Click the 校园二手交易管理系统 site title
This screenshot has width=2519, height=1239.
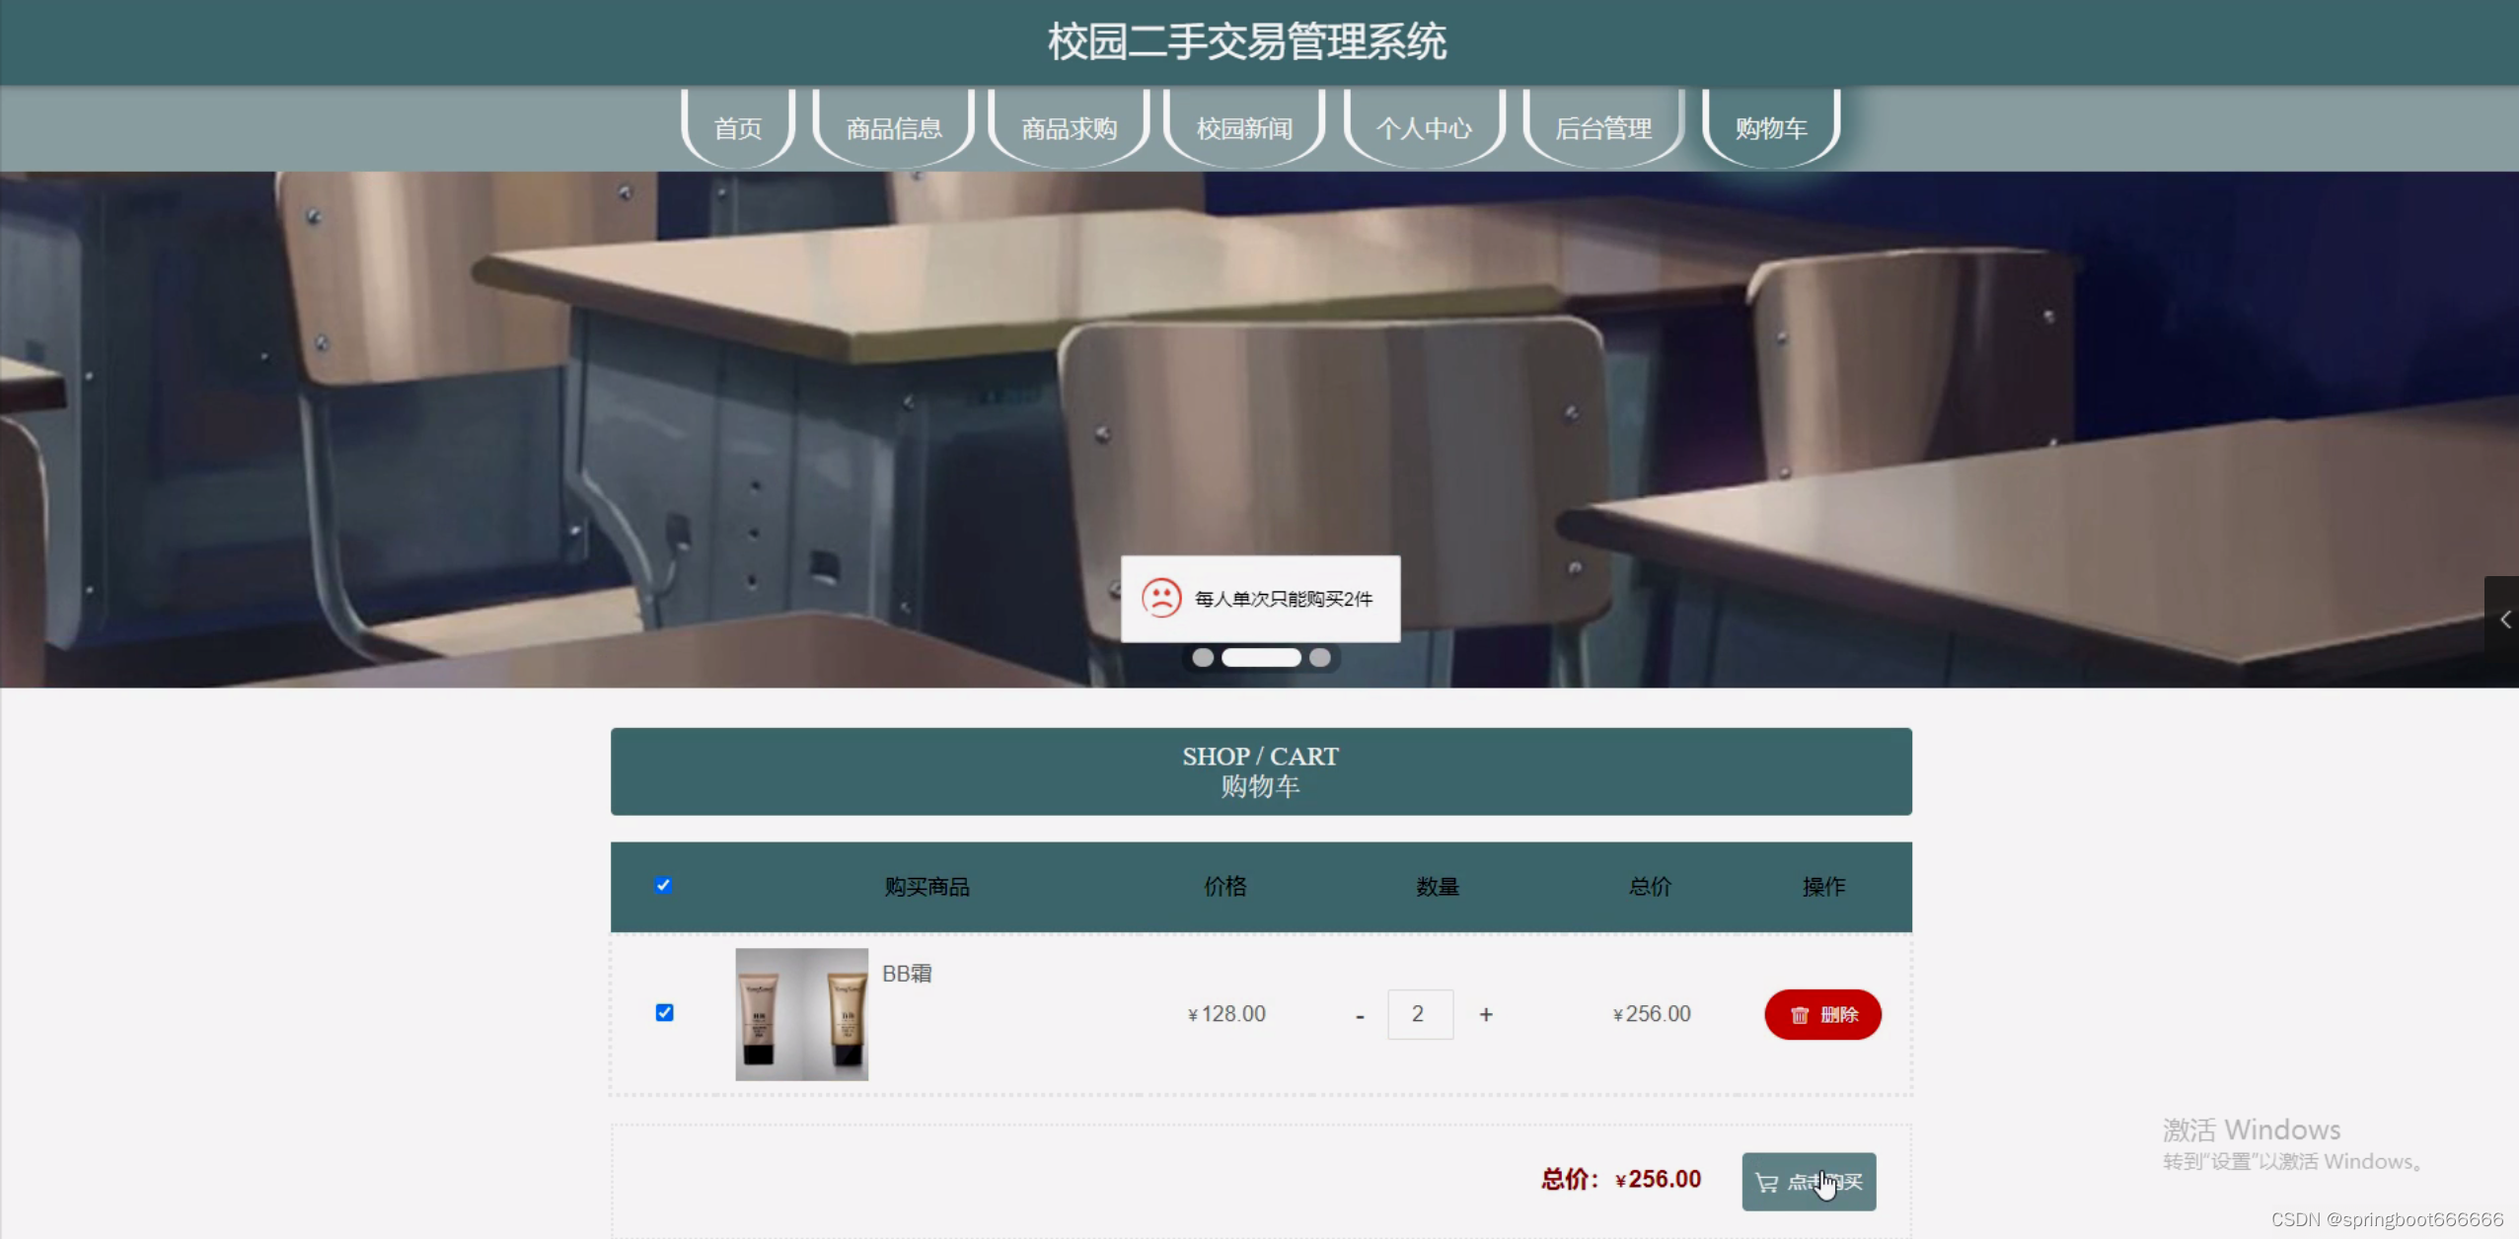coord(1247,41)
